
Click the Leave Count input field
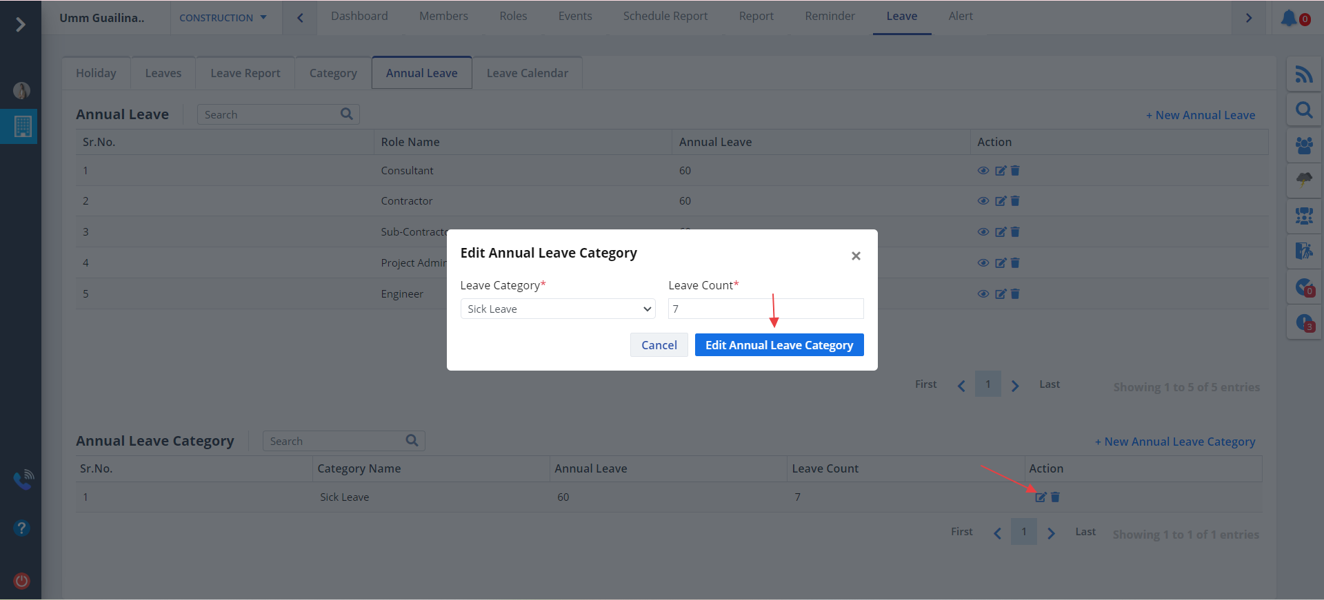pos(765,309)
